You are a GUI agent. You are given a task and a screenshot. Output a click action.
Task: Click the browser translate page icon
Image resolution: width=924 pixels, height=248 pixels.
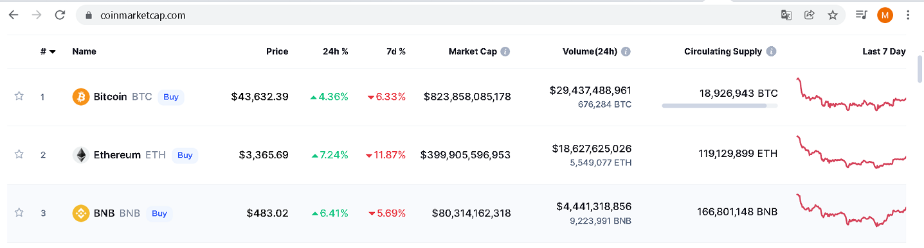tap(786, 15)
